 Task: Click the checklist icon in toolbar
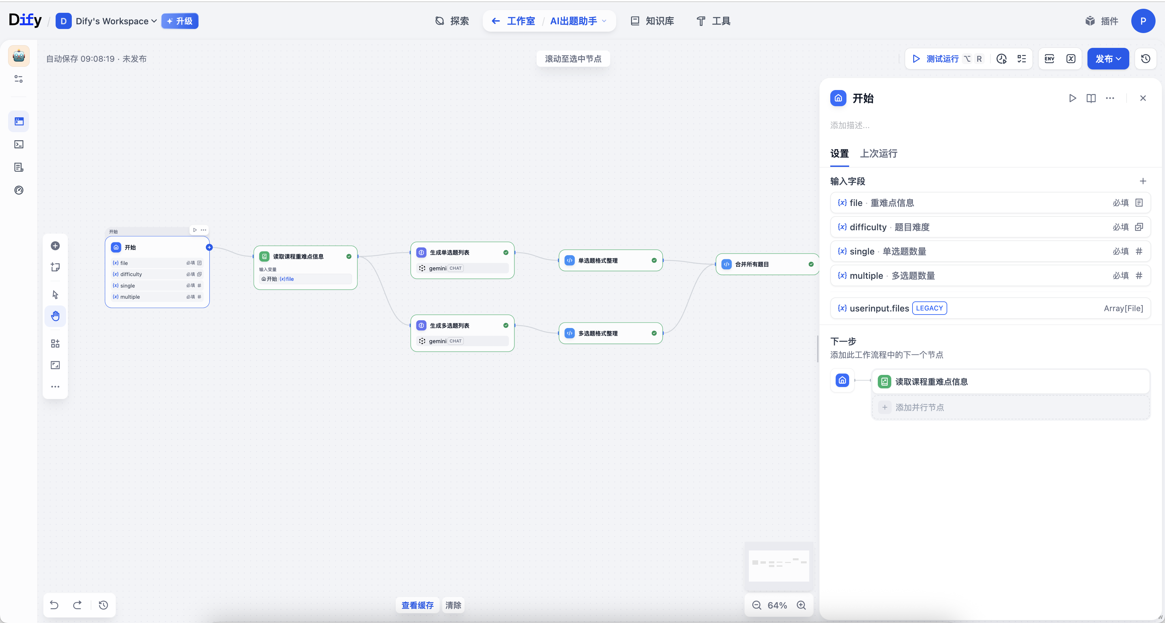pyautogui.click(x=1022, y=59)
